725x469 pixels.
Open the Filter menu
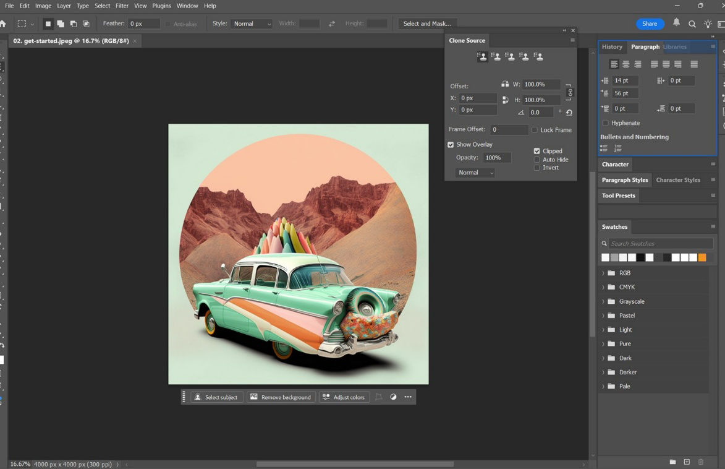point(121,6)
